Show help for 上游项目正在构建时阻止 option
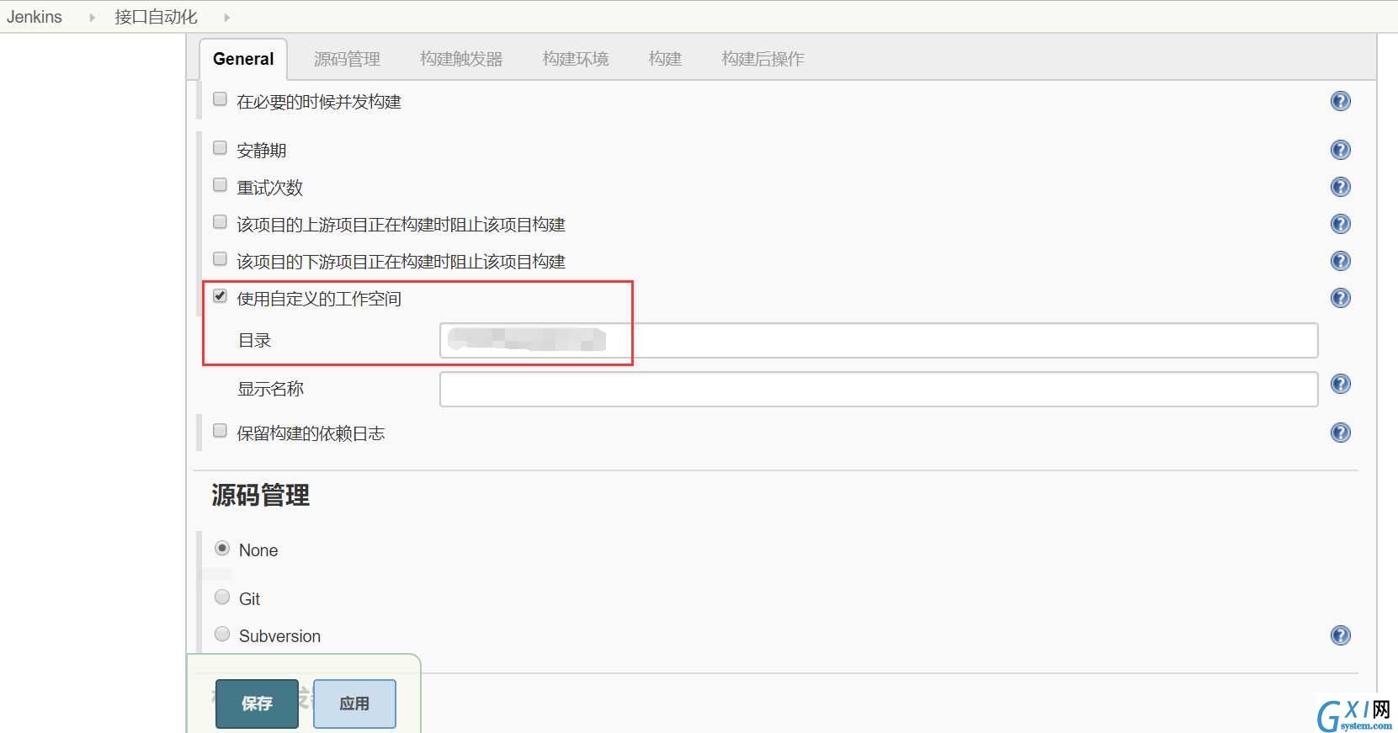The image size is (1398, 733). point(1340,224)
